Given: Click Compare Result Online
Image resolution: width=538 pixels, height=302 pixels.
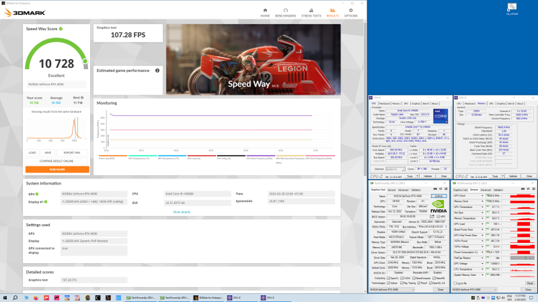Looking at the screenshot, I should pyautogui.click(x=56, y=161).
